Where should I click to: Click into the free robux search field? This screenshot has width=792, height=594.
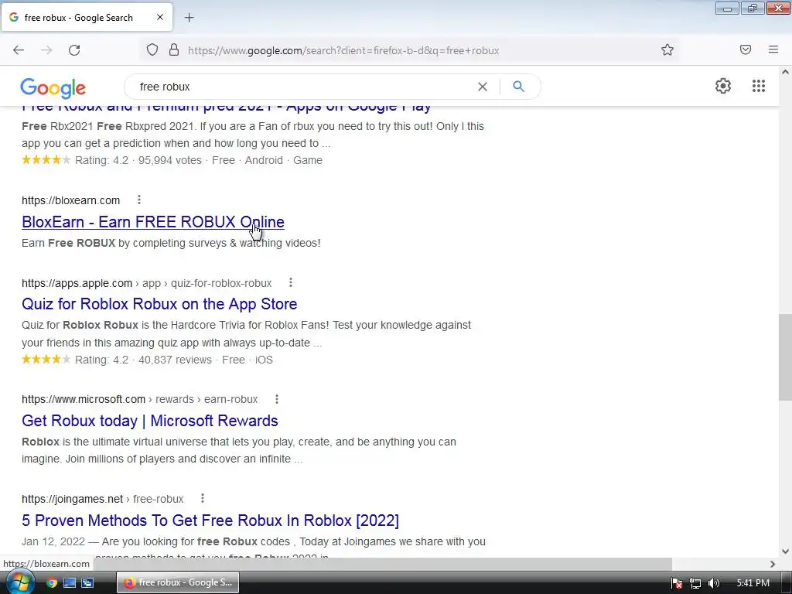[303, 87]
